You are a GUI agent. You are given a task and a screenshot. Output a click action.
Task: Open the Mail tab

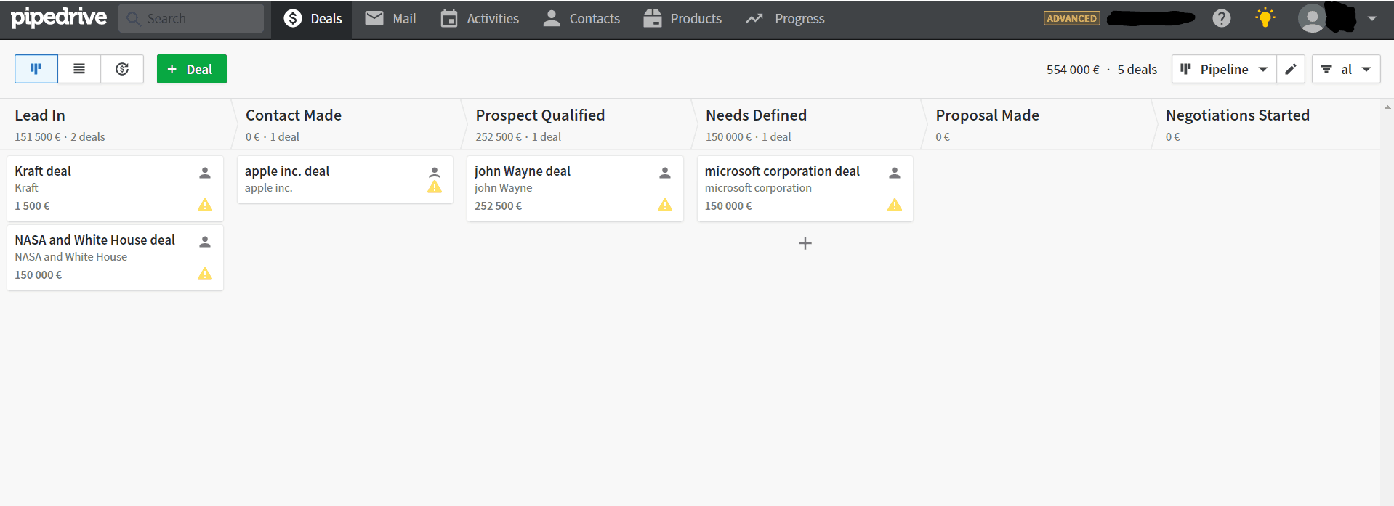391,19
